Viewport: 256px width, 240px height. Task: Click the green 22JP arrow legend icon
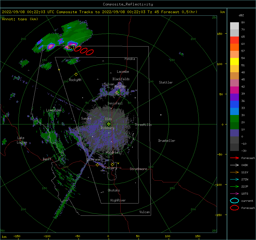[234, 186]
